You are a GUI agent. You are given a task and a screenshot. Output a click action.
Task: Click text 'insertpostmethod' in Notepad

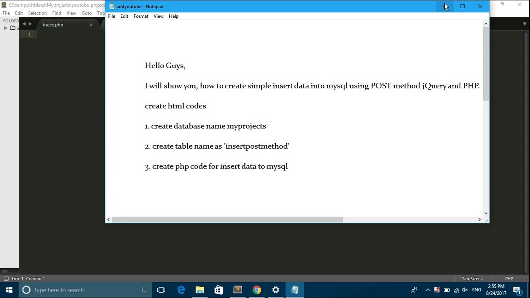(256, 146)
